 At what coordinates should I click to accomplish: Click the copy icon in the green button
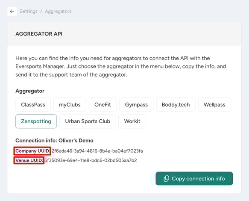[166, 179]
